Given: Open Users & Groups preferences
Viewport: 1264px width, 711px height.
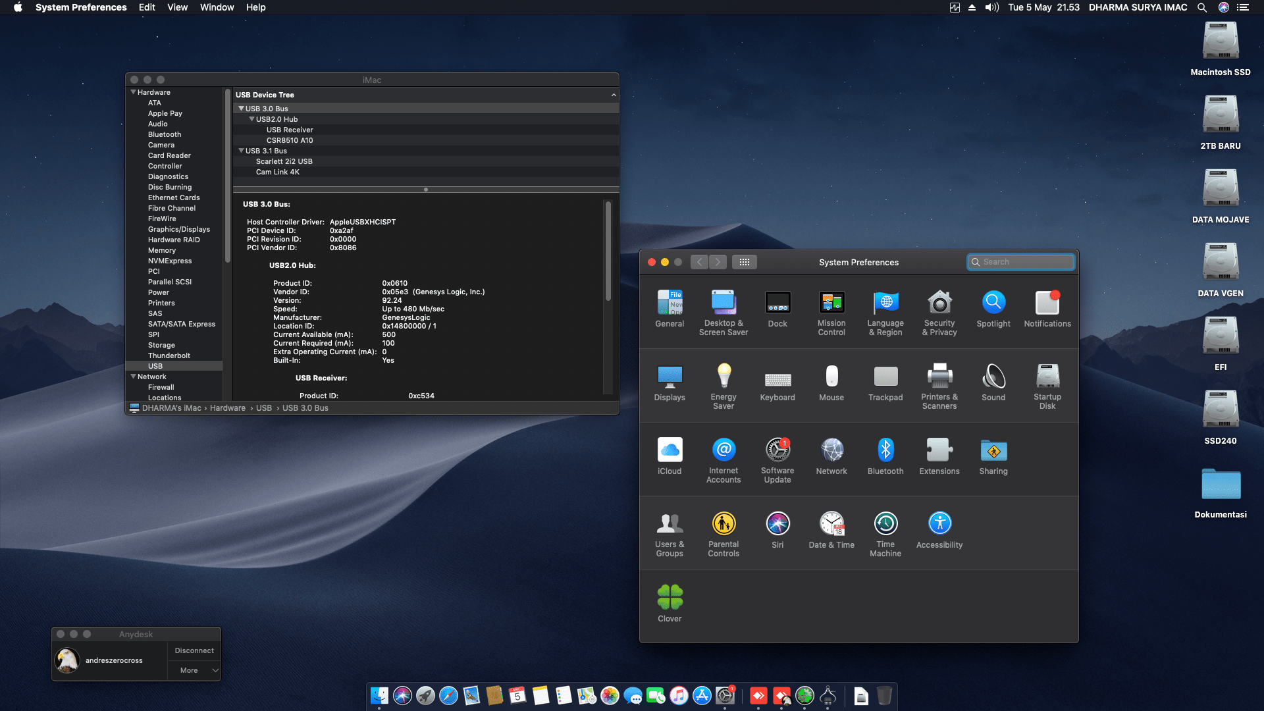Looking at the screenshot, I should click(x=670, y=534).
